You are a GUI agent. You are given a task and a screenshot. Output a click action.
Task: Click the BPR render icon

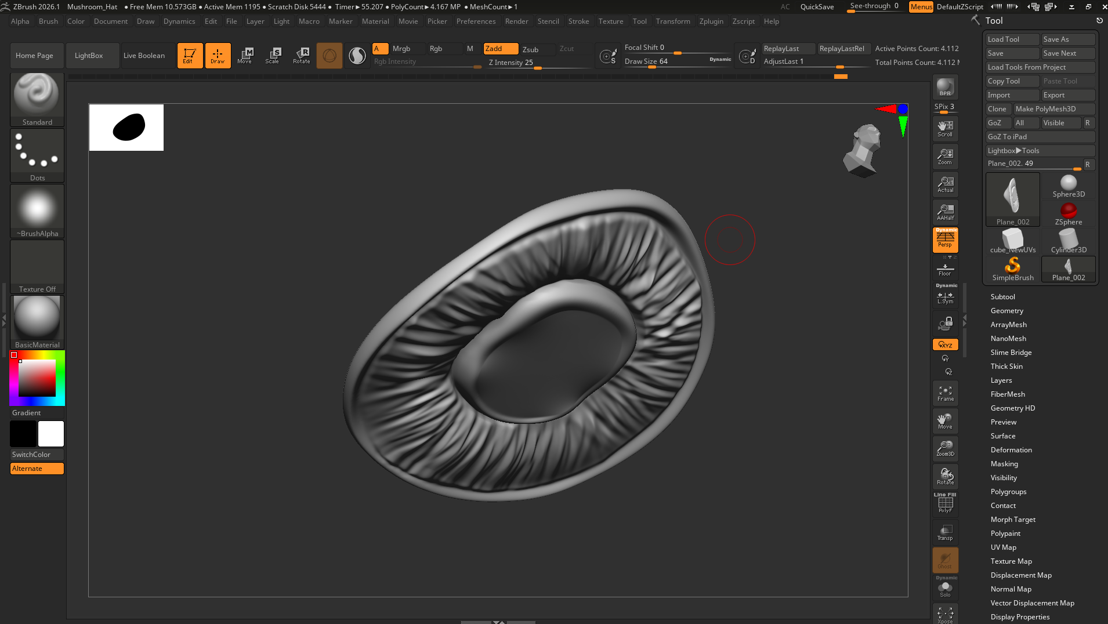[x=945, y=87]
